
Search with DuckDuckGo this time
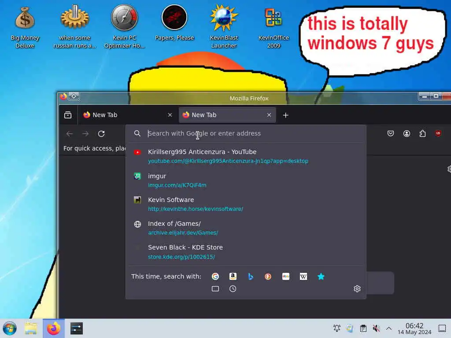coord(268,276)
